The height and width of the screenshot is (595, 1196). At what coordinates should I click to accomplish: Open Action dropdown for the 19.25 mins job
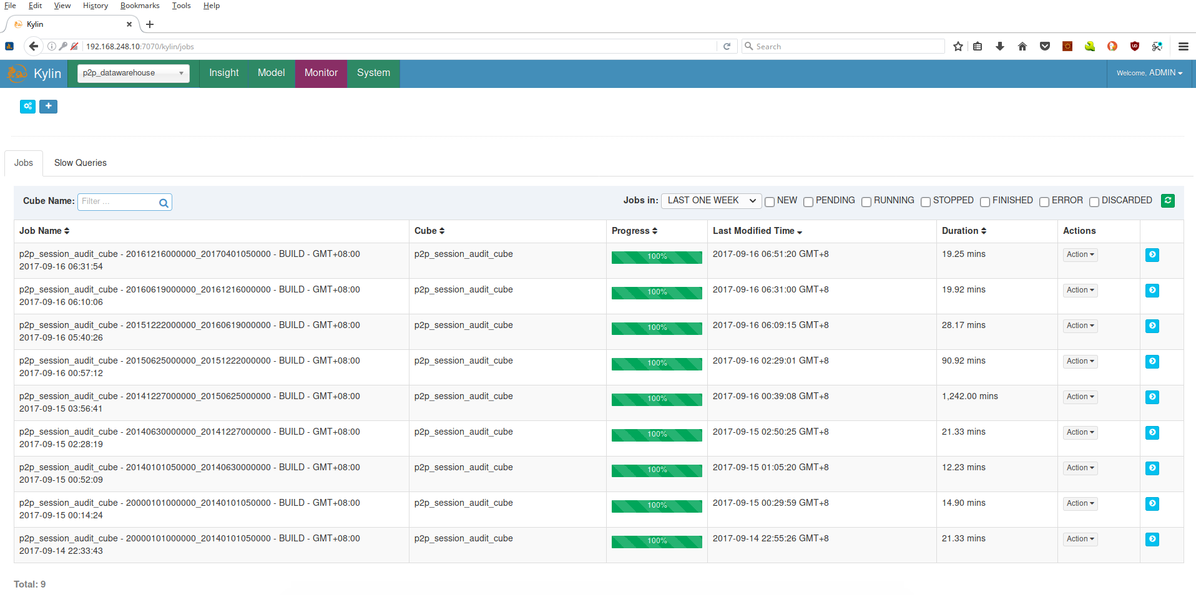tap(1080, 254)
